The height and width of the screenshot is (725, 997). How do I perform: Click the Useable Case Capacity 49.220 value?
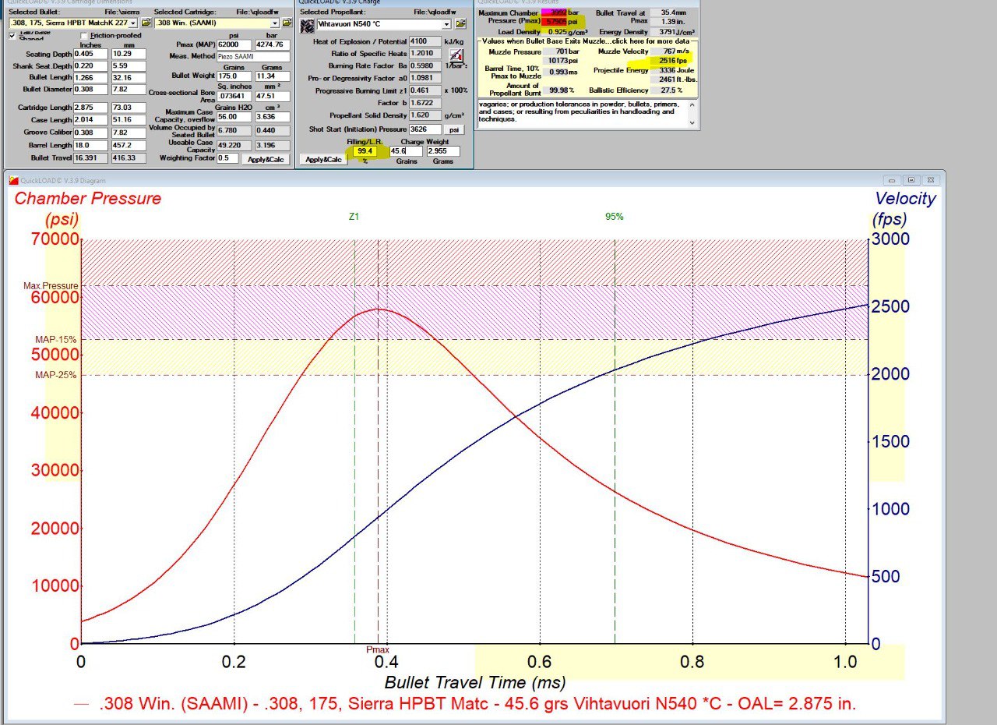tap(234, 145)
